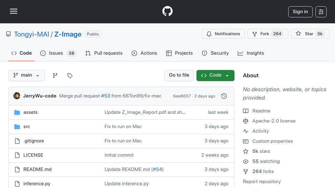The height and width of the screenshot is (188, 335).
Task: Open the Actions tab
Action: [144, 53]
